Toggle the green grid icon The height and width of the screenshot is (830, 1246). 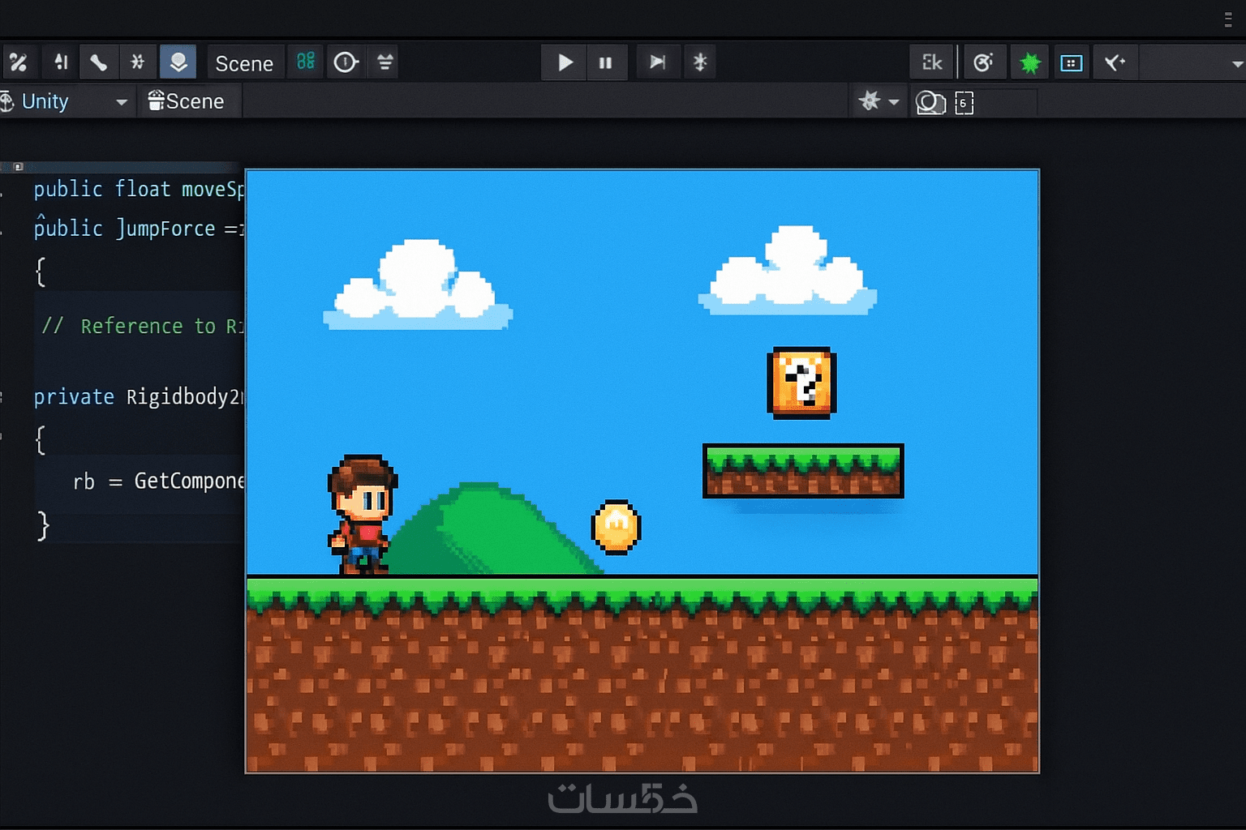point(306,61)
